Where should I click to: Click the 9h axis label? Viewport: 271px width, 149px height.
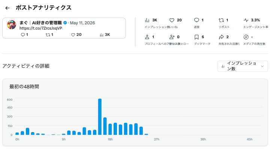pos(64,139)
